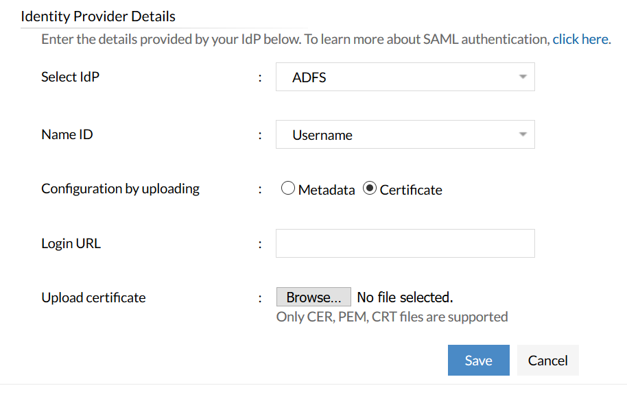Click the "Select IdP" field label

(70, 77)
